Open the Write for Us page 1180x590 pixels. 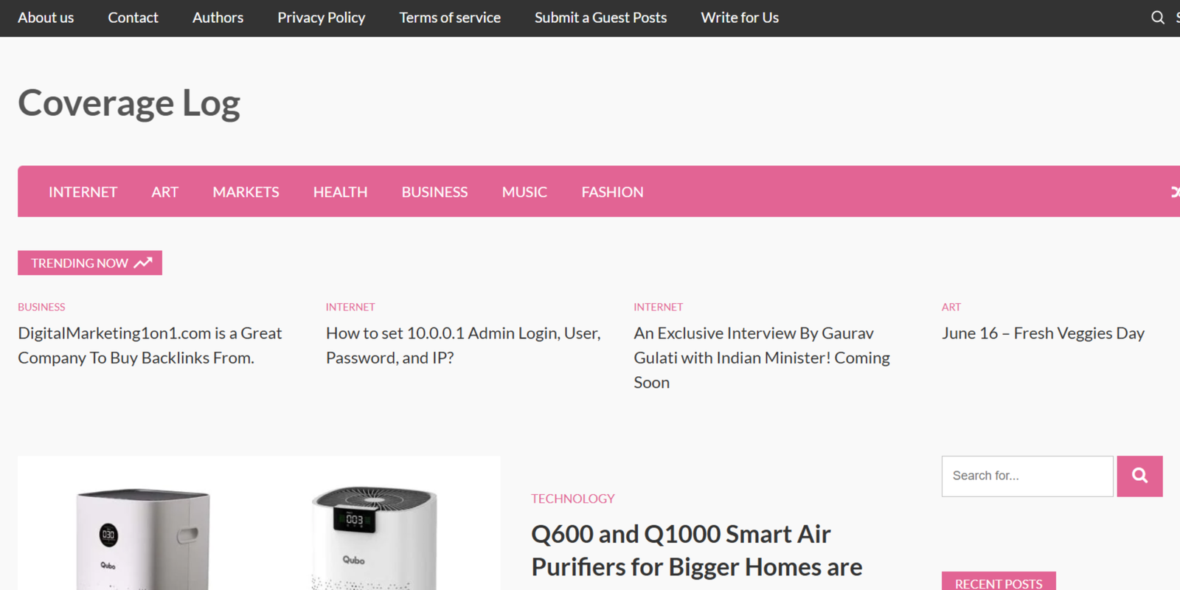[739, 18]
